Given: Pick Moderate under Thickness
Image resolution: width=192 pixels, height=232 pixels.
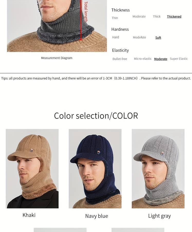Looking at the screenshot, I should coord(139,16).
